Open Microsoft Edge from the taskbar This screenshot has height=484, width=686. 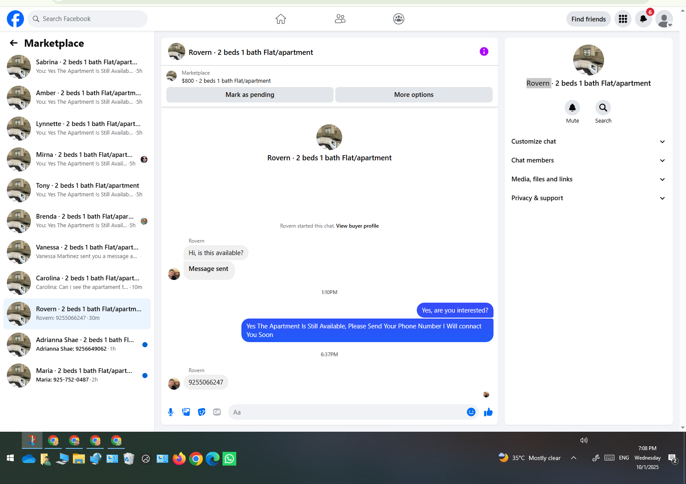(213, 459)
